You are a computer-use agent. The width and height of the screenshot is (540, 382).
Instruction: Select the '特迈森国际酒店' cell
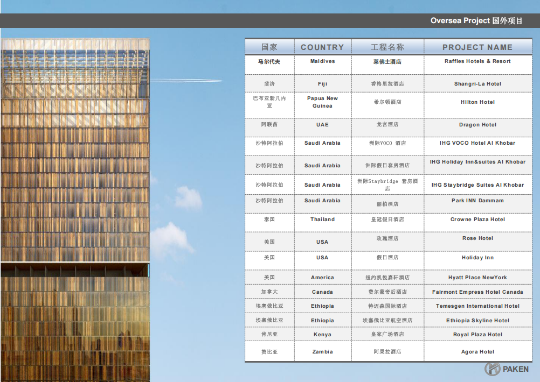pos(387,306)
